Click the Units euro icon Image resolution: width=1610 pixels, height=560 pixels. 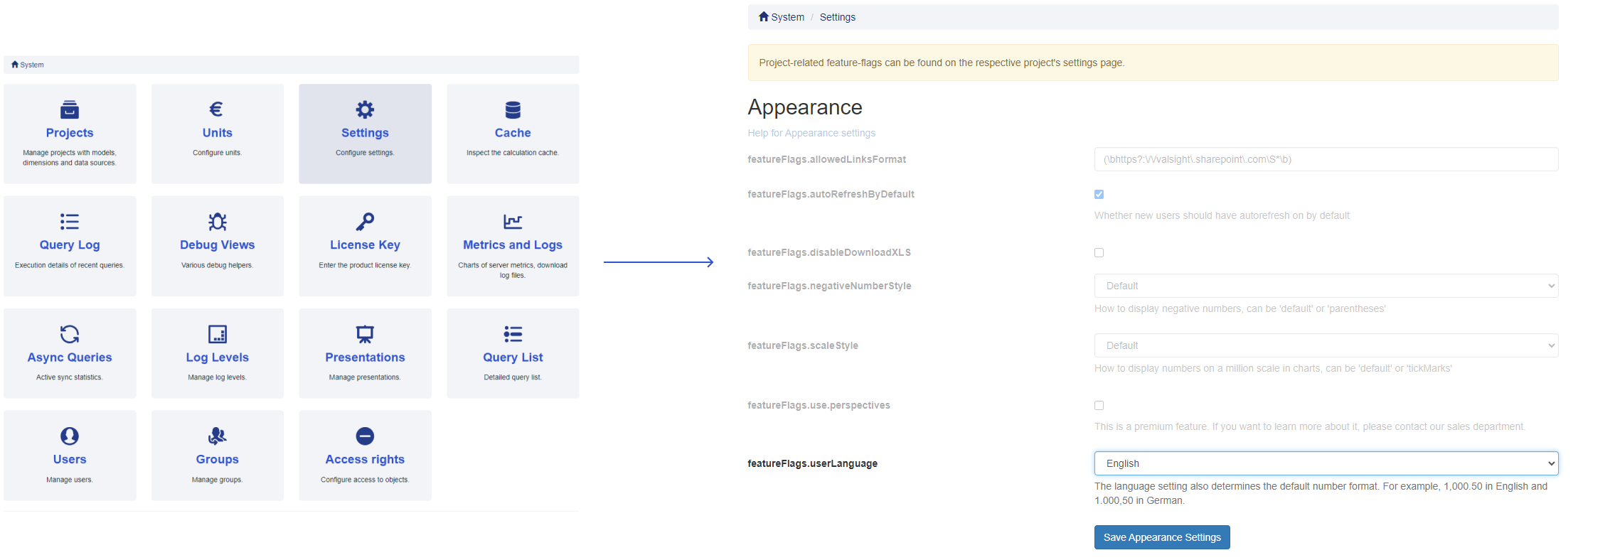point(217,109)
